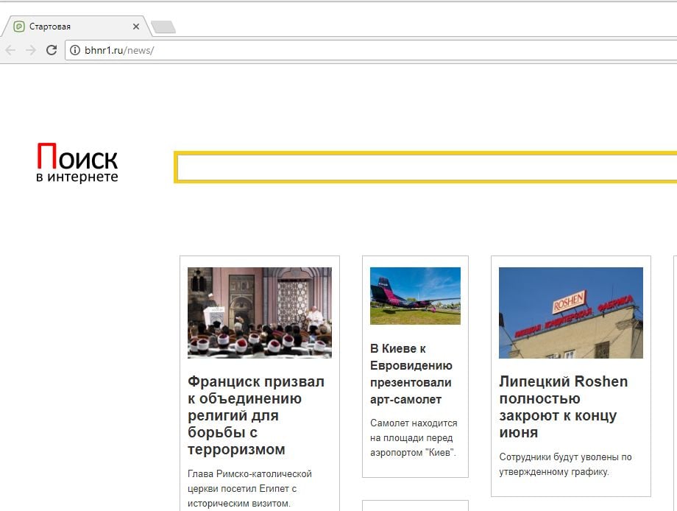677x511 pixels.
Task: Close the Стартовая tab
Action: [136, 27]
